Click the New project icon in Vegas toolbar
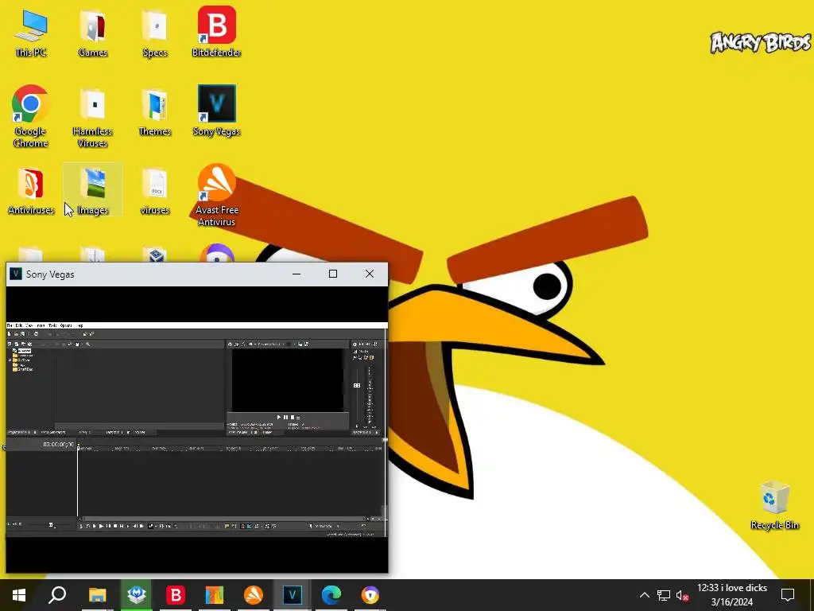Screen dimensions: 814x611 [9, 334]
